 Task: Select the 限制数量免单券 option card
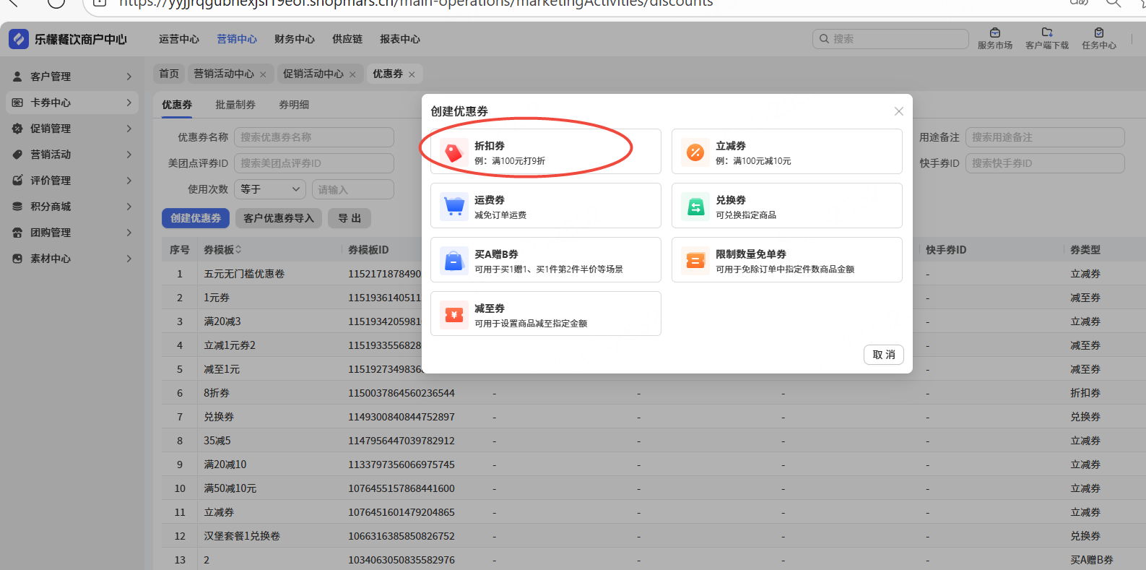(787, 260)
